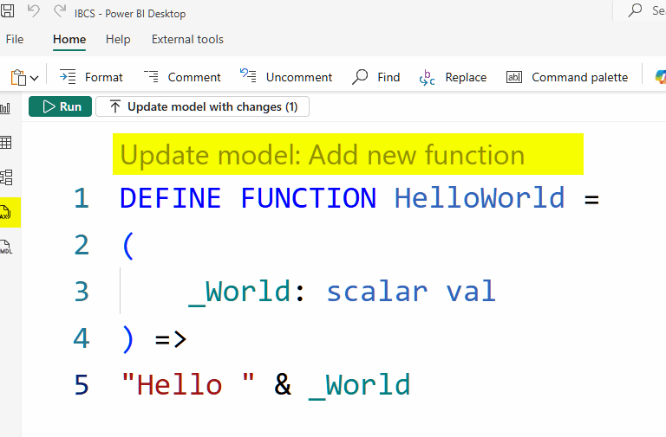Screen dimensions: 666x437
Task: Click the => arrow on line 4
Action: 171,339
